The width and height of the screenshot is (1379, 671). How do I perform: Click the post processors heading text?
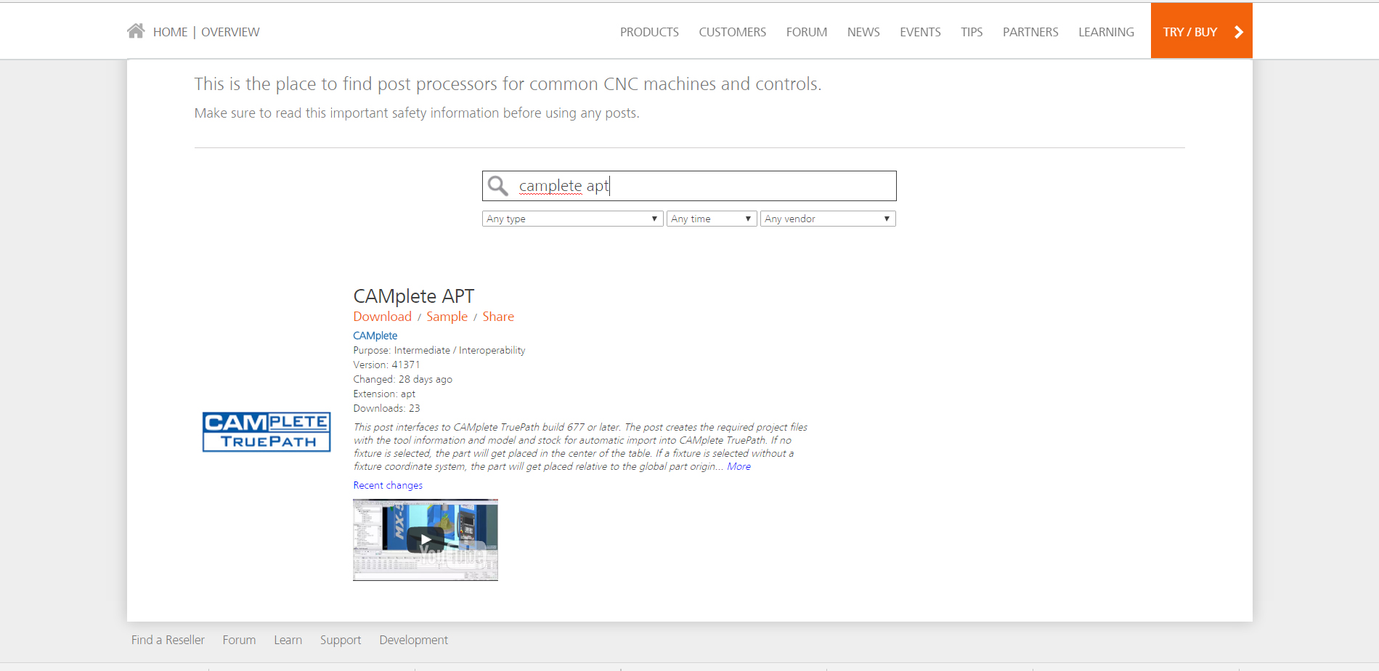(x=508, y=84)
